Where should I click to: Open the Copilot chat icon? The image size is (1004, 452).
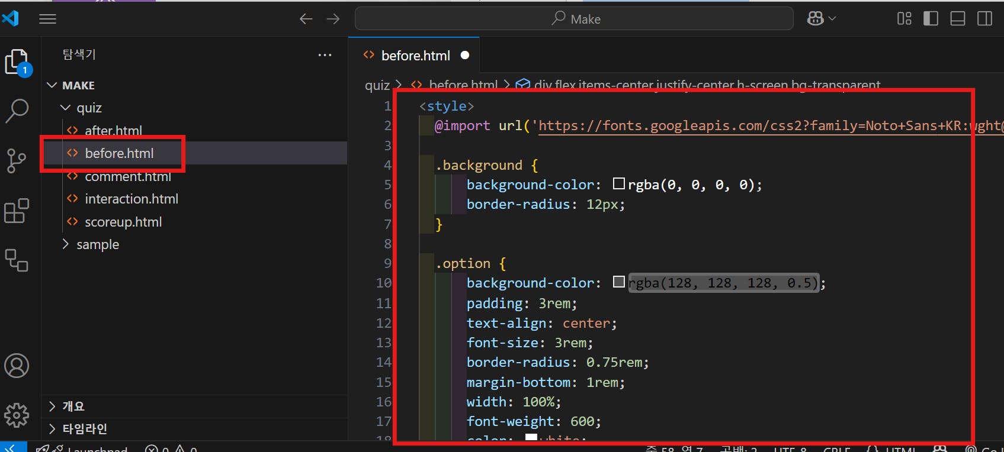816,19
